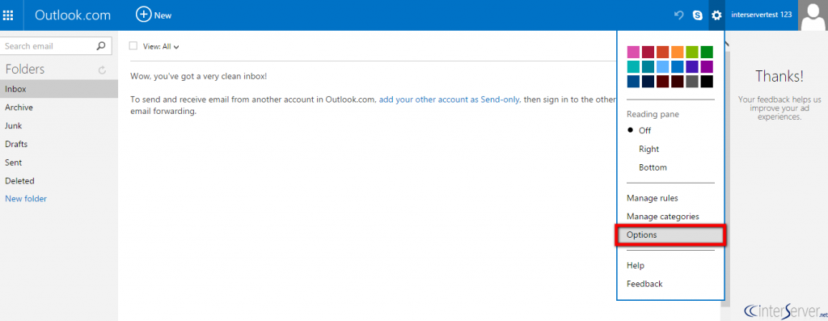Open the interservertest 123 account name
The width and height of the screenshot is (828, 321).
[761, 15]
